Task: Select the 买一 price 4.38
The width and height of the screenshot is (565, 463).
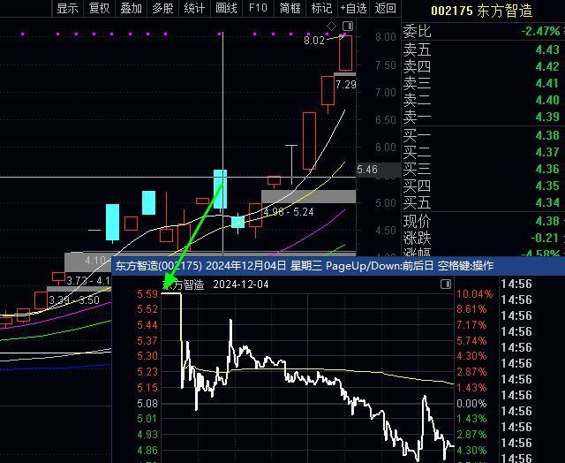Action: click(x=547, y=135)
